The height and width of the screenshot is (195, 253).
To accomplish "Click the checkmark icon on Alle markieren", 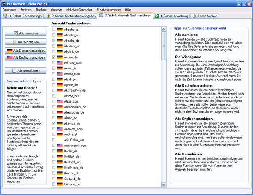I will point(16,33).
